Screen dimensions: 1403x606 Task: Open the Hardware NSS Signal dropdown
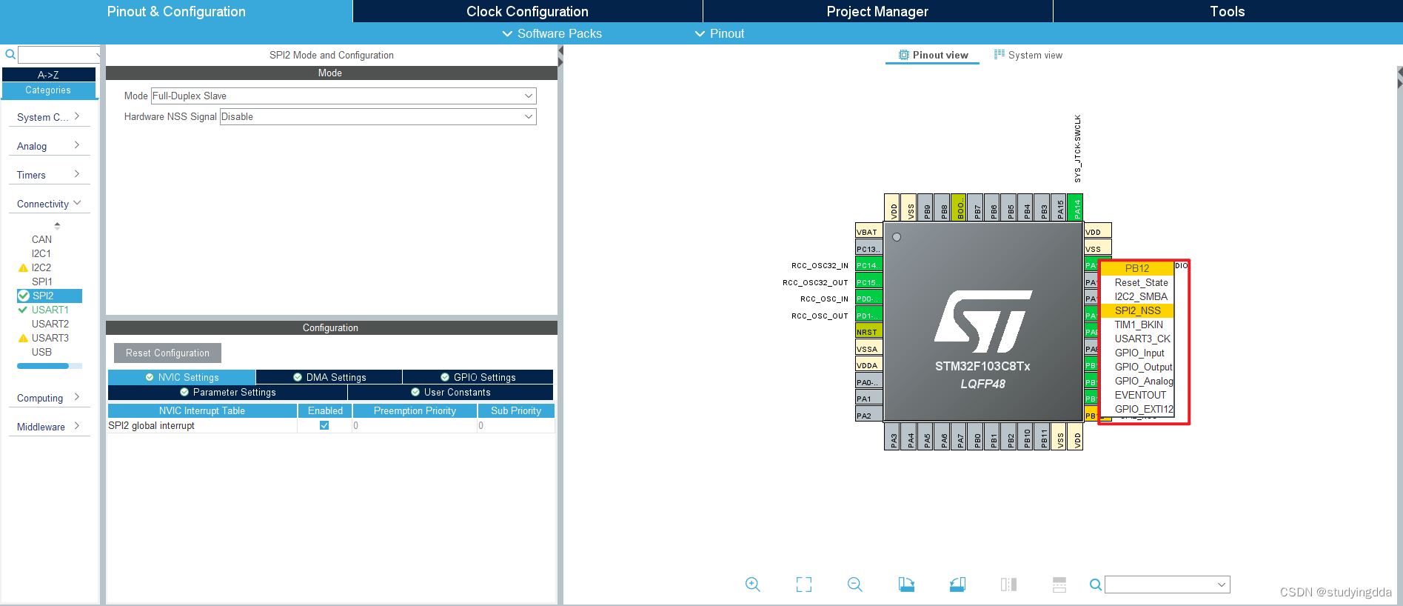[378, 116]
